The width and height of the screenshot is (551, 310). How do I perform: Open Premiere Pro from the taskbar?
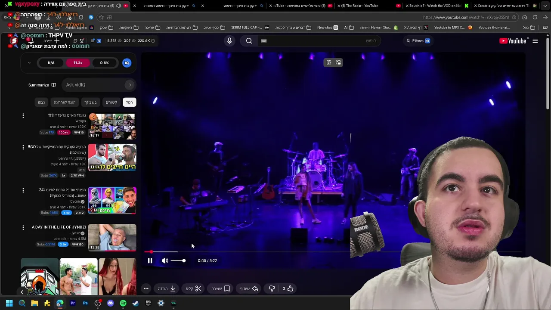[72, 303]
